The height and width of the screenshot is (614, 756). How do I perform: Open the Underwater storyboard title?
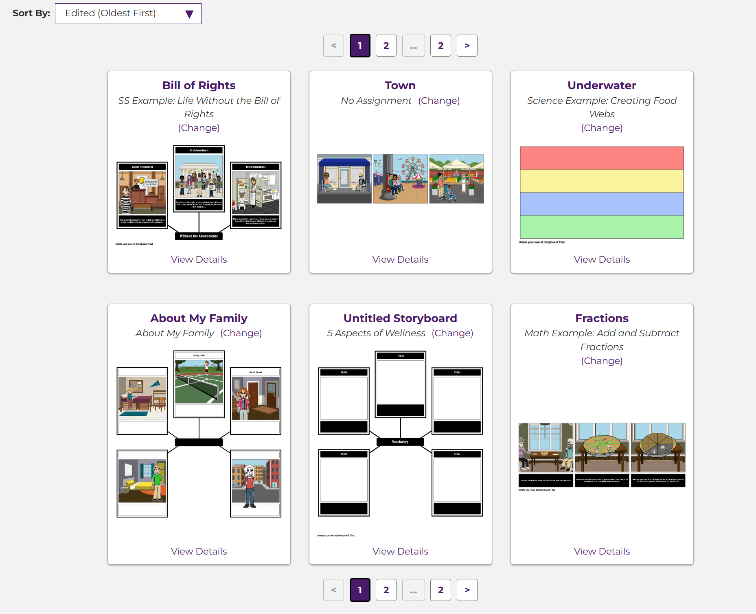click(602, 85)
